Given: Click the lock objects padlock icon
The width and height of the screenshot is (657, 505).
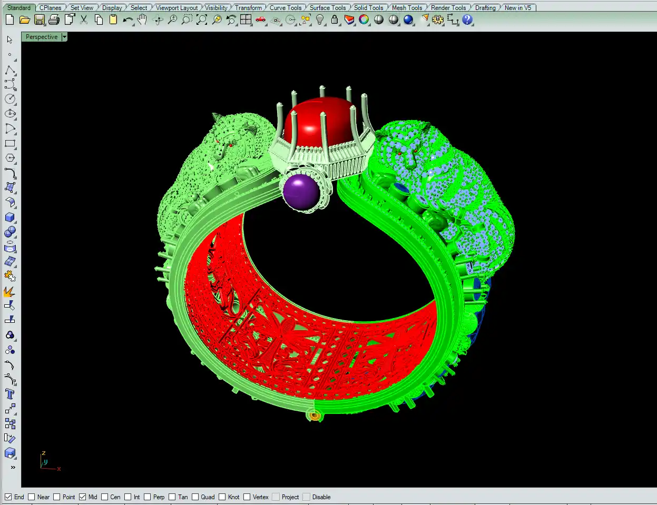Looking at the screenshot, I should coord(335,20).
